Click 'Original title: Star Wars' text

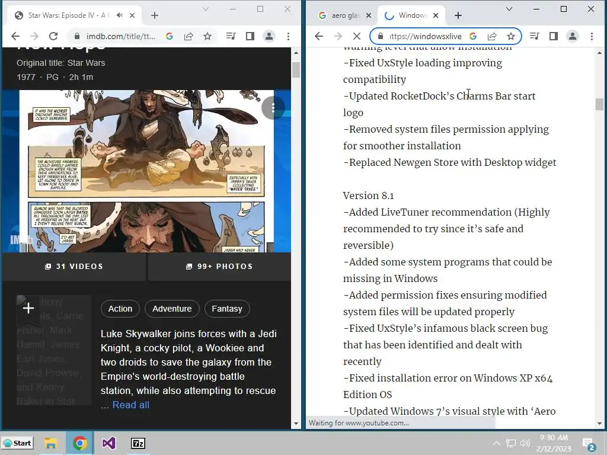(x=61, y=63)
